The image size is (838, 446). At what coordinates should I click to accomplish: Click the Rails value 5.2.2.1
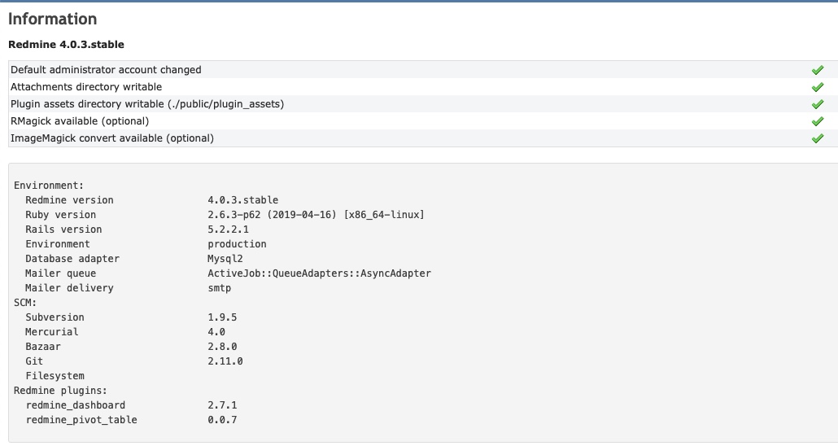pos(228,230)
